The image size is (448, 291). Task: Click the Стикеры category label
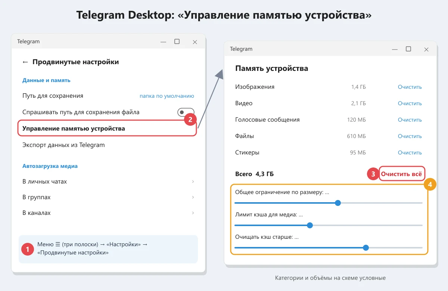[x=247, y=153]
